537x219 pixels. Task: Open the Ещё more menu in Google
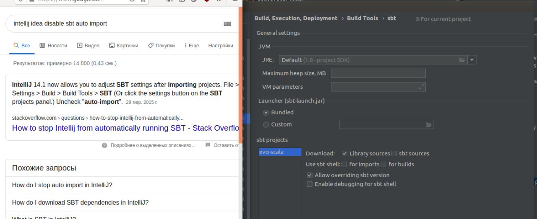coord(191,46)
